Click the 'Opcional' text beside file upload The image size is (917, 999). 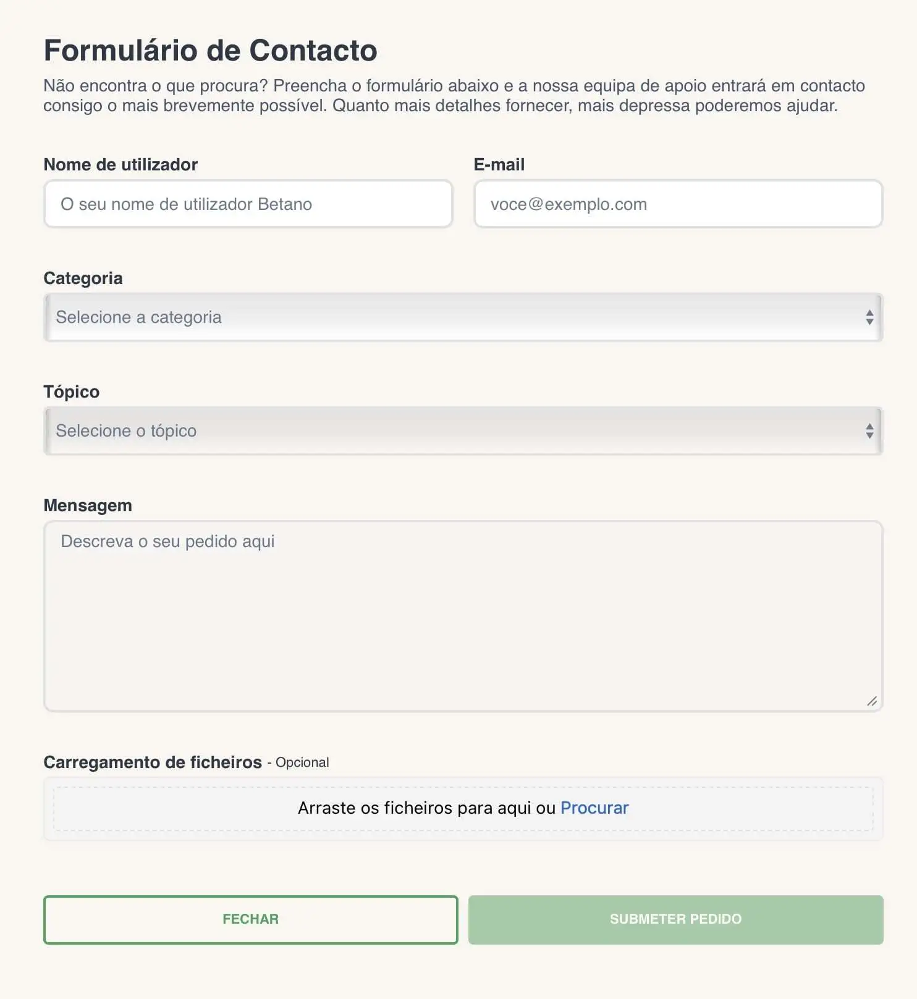pos(302,763)
